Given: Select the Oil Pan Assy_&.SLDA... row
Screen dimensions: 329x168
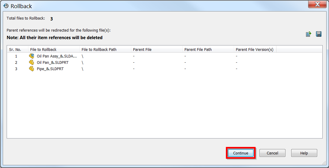Looking at the screenshot, I should click(x=165, y=56).
